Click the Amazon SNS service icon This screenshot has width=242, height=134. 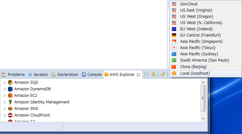[10, 109]
